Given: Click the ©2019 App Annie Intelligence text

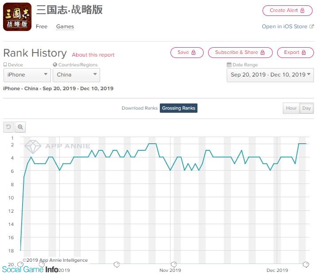Looking at the screenshot, I should pos(55,260).
